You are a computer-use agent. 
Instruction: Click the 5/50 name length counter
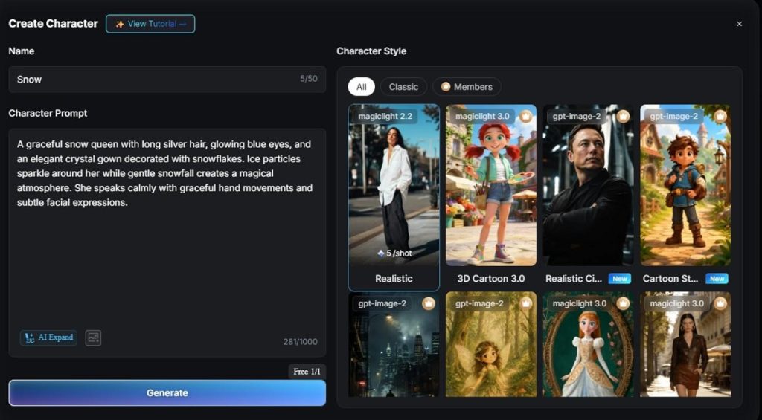coord(309,79)
